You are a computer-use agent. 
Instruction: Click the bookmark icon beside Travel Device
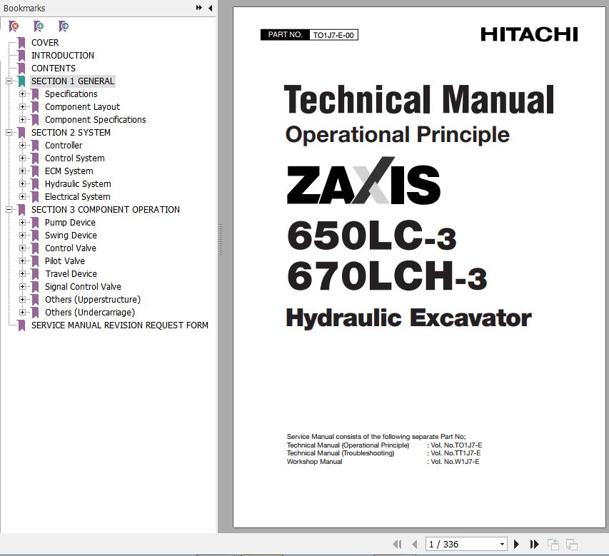[x=36, y=274]
